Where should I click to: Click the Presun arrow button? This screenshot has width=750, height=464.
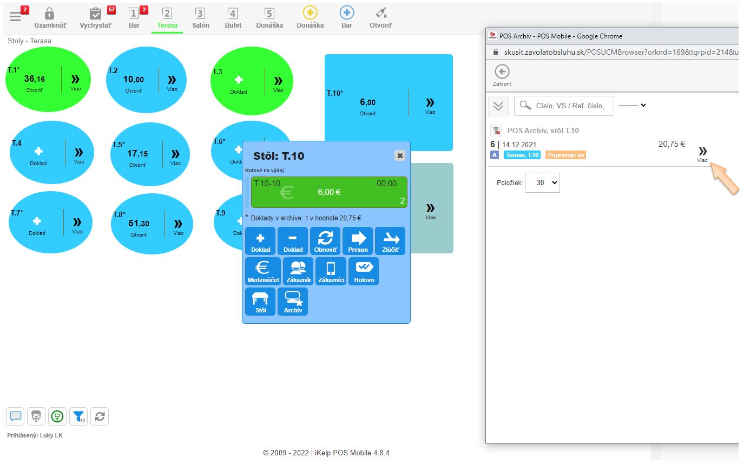[358, 241]
